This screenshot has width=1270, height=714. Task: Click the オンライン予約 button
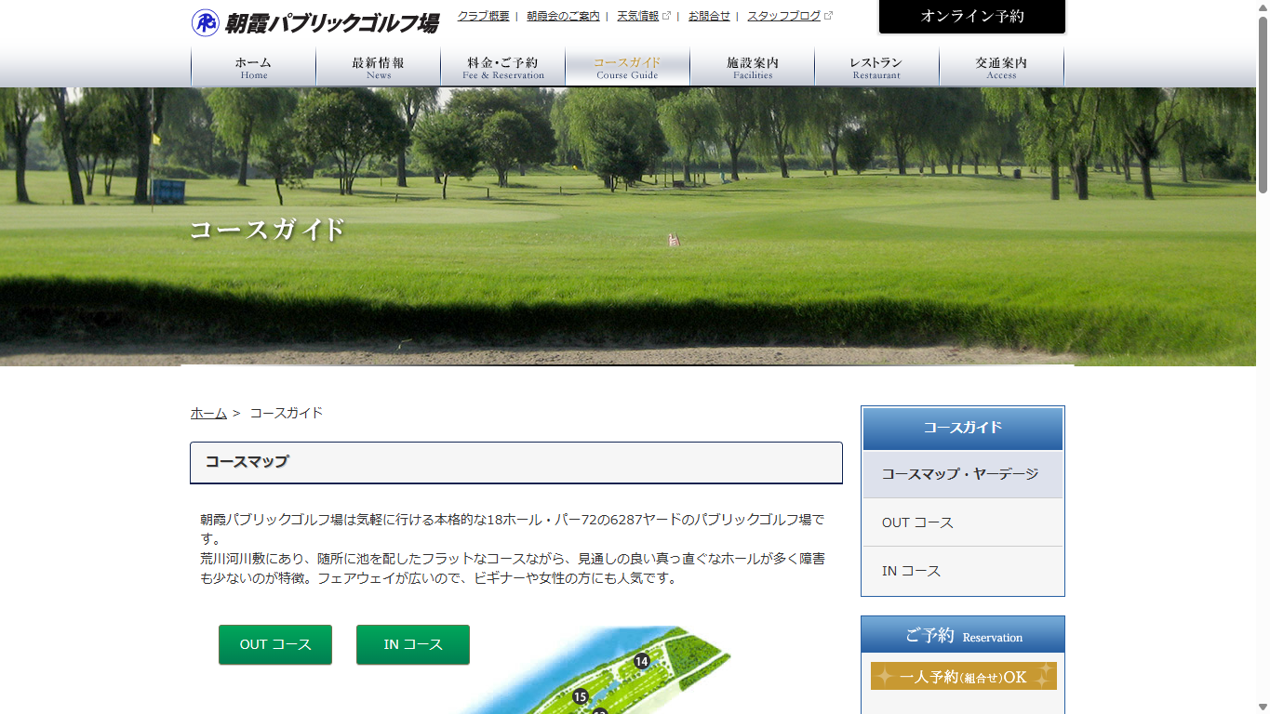tap(972, 17)
